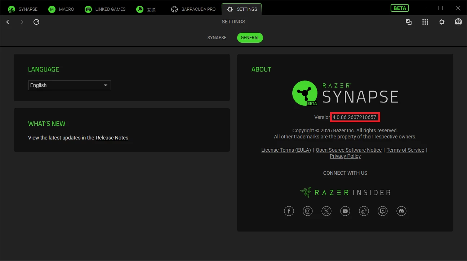Refresh the page with the reload icon

click(x=36, y=22)
